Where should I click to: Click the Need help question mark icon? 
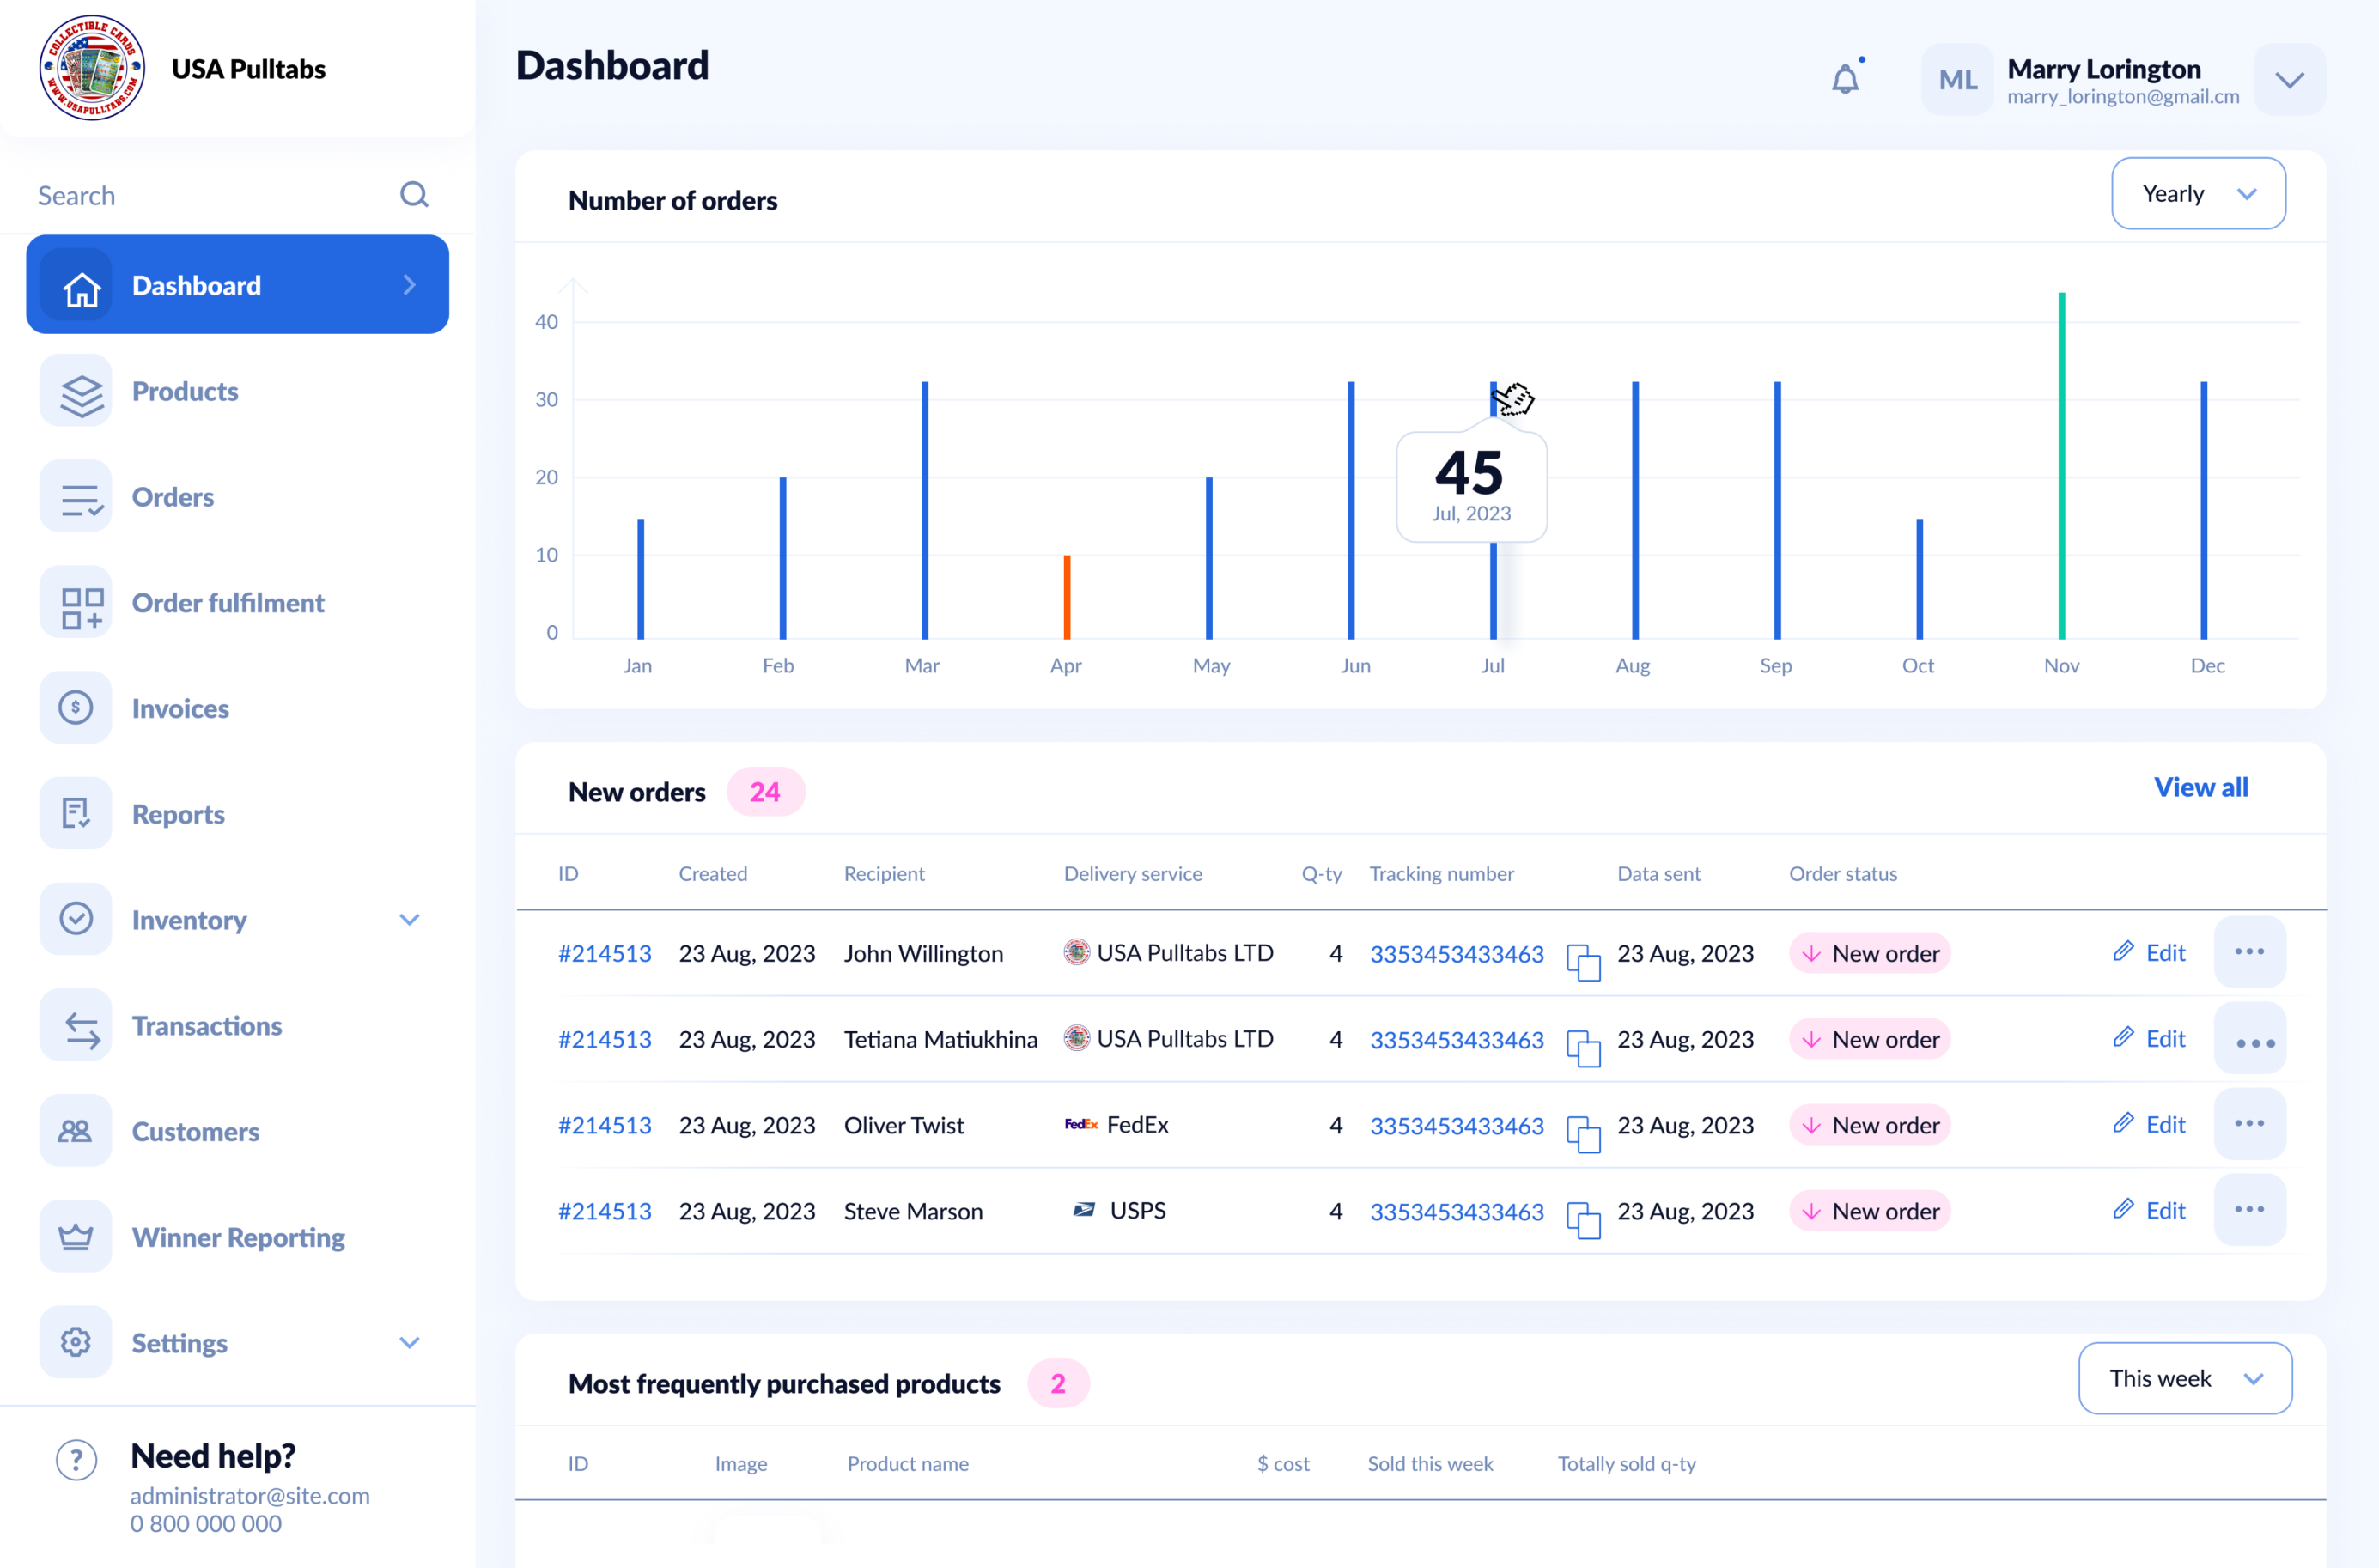click(76, 1459)
